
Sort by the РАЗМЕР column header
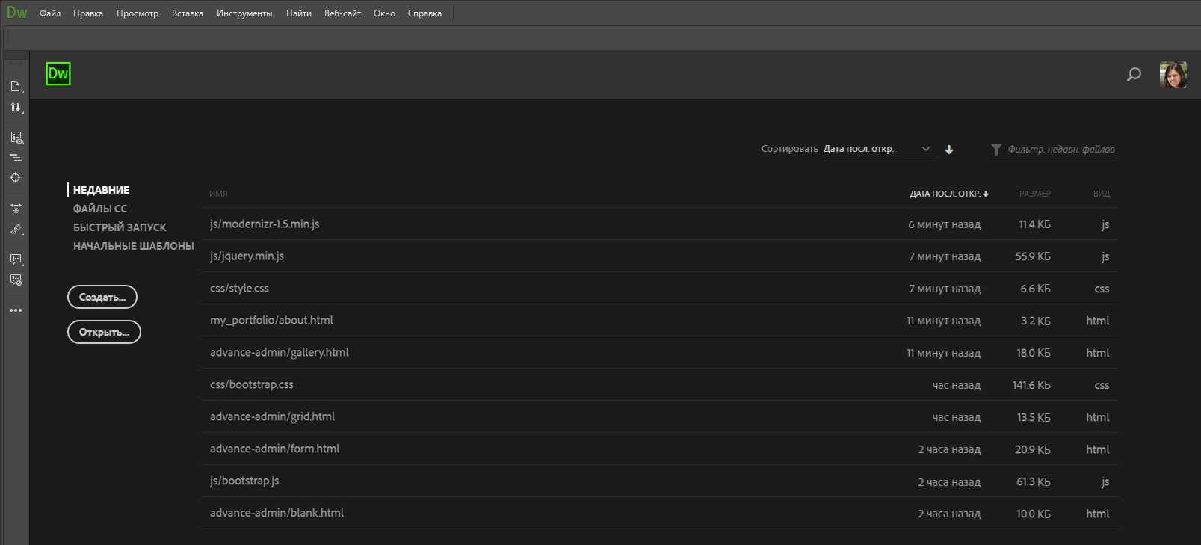[x=1035, y=194]
